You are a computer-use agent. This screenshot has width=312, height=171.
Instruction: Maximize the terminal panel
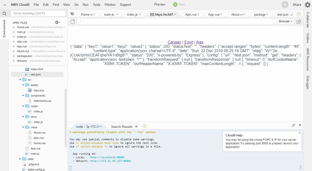[293, 125]
